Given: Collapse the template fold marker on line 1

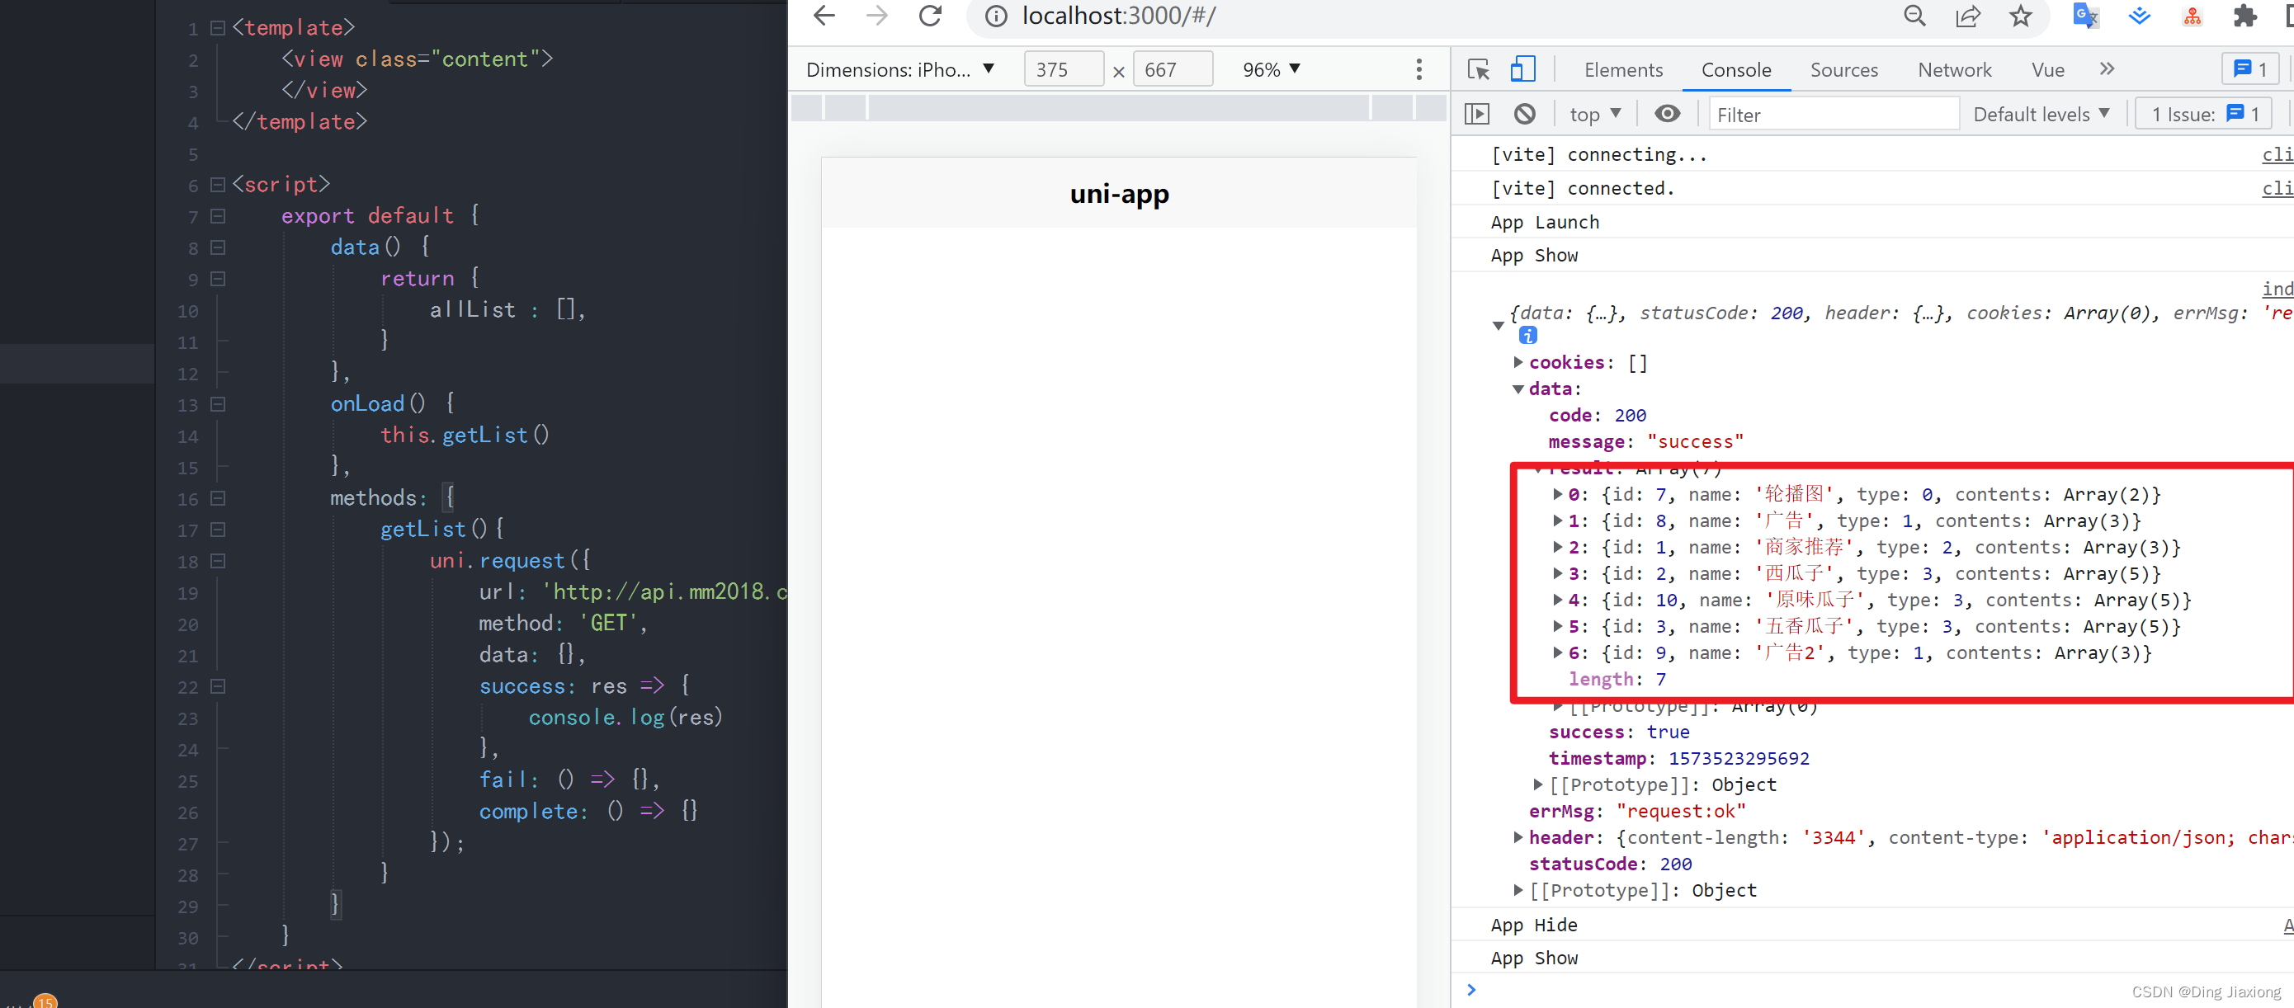Looking at the screenshot, I should click(x=217, y=29).
